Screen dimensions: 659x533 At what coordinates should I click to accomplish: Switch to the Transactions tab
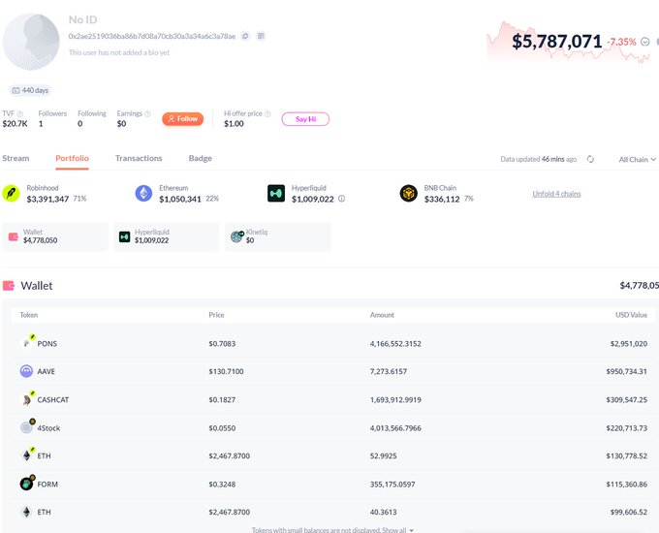139,159
